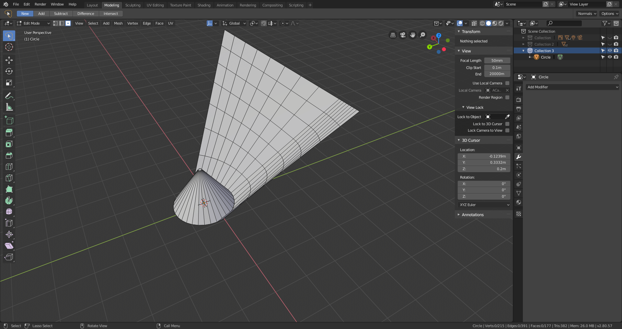Switch to the Sculpting workspace tab
The height and width of the screenshot is (329, 622).
click(x=133, y=5)
